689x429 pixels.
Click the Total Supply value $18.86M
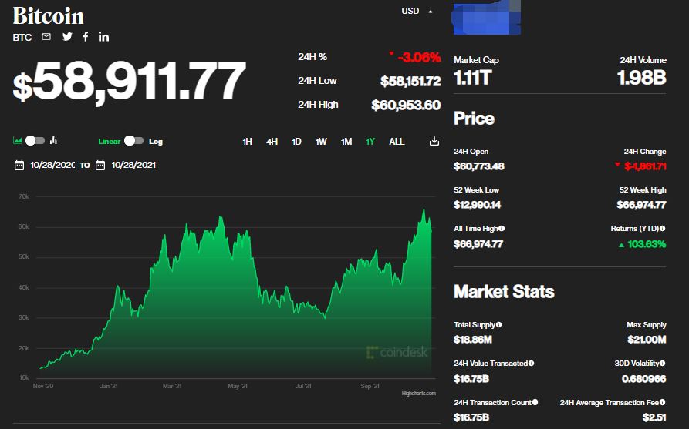(x=473, y=340)
